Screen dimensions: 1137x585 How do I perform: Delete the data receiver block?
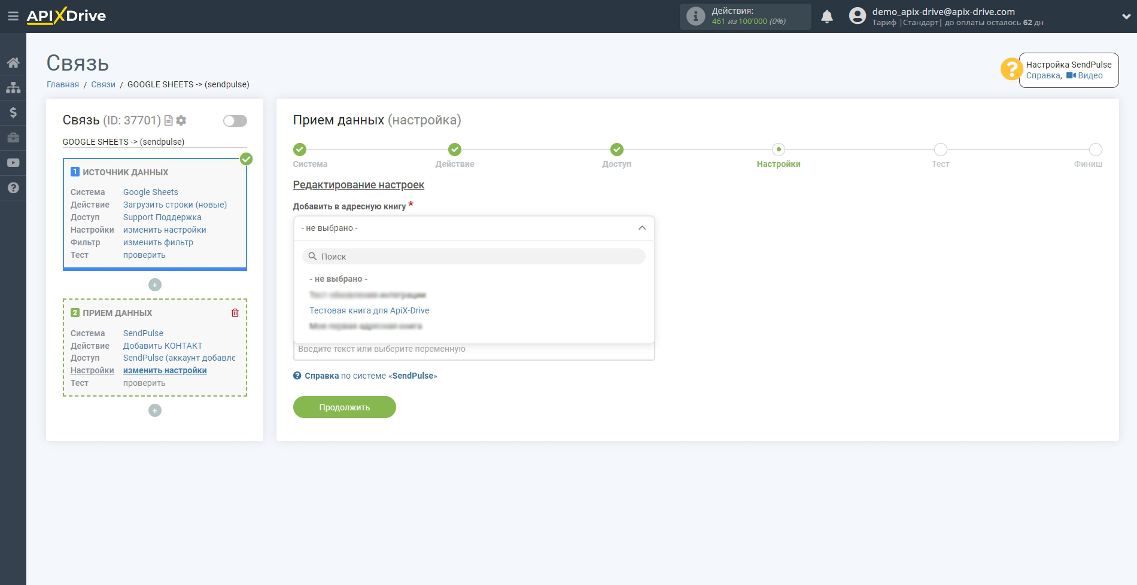[235, 313]
